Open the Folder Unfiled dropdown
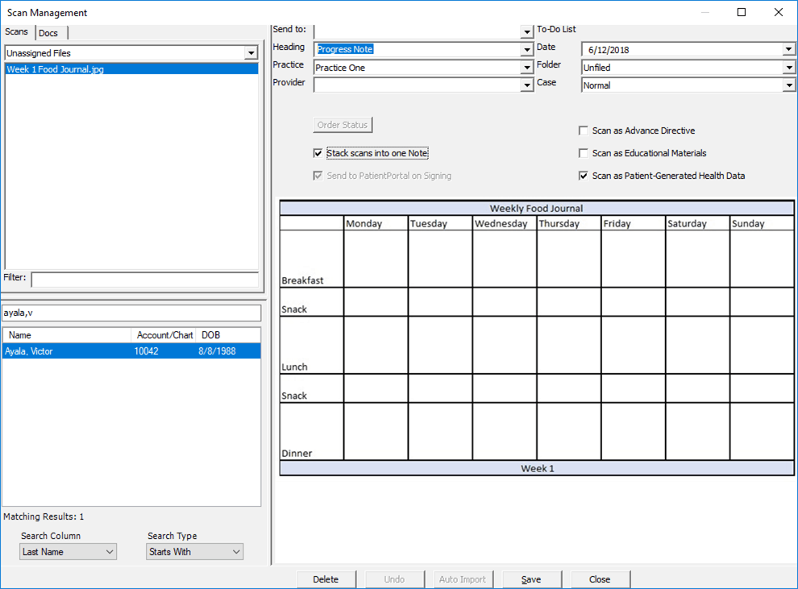Screen dimensions: 798x589 788,67
